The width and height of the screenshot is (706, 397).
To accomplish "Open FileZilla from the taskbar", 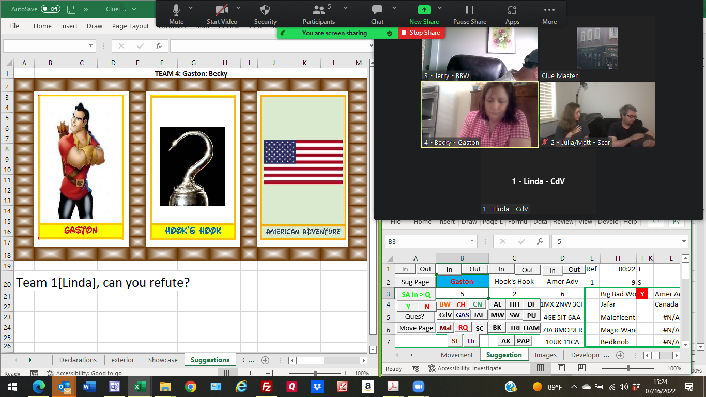I will pos(267,386).
